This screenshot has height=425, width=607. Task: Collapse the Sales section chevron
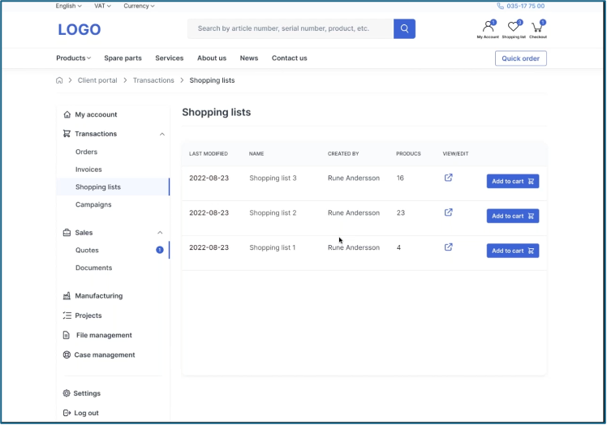tap(160, 233)
